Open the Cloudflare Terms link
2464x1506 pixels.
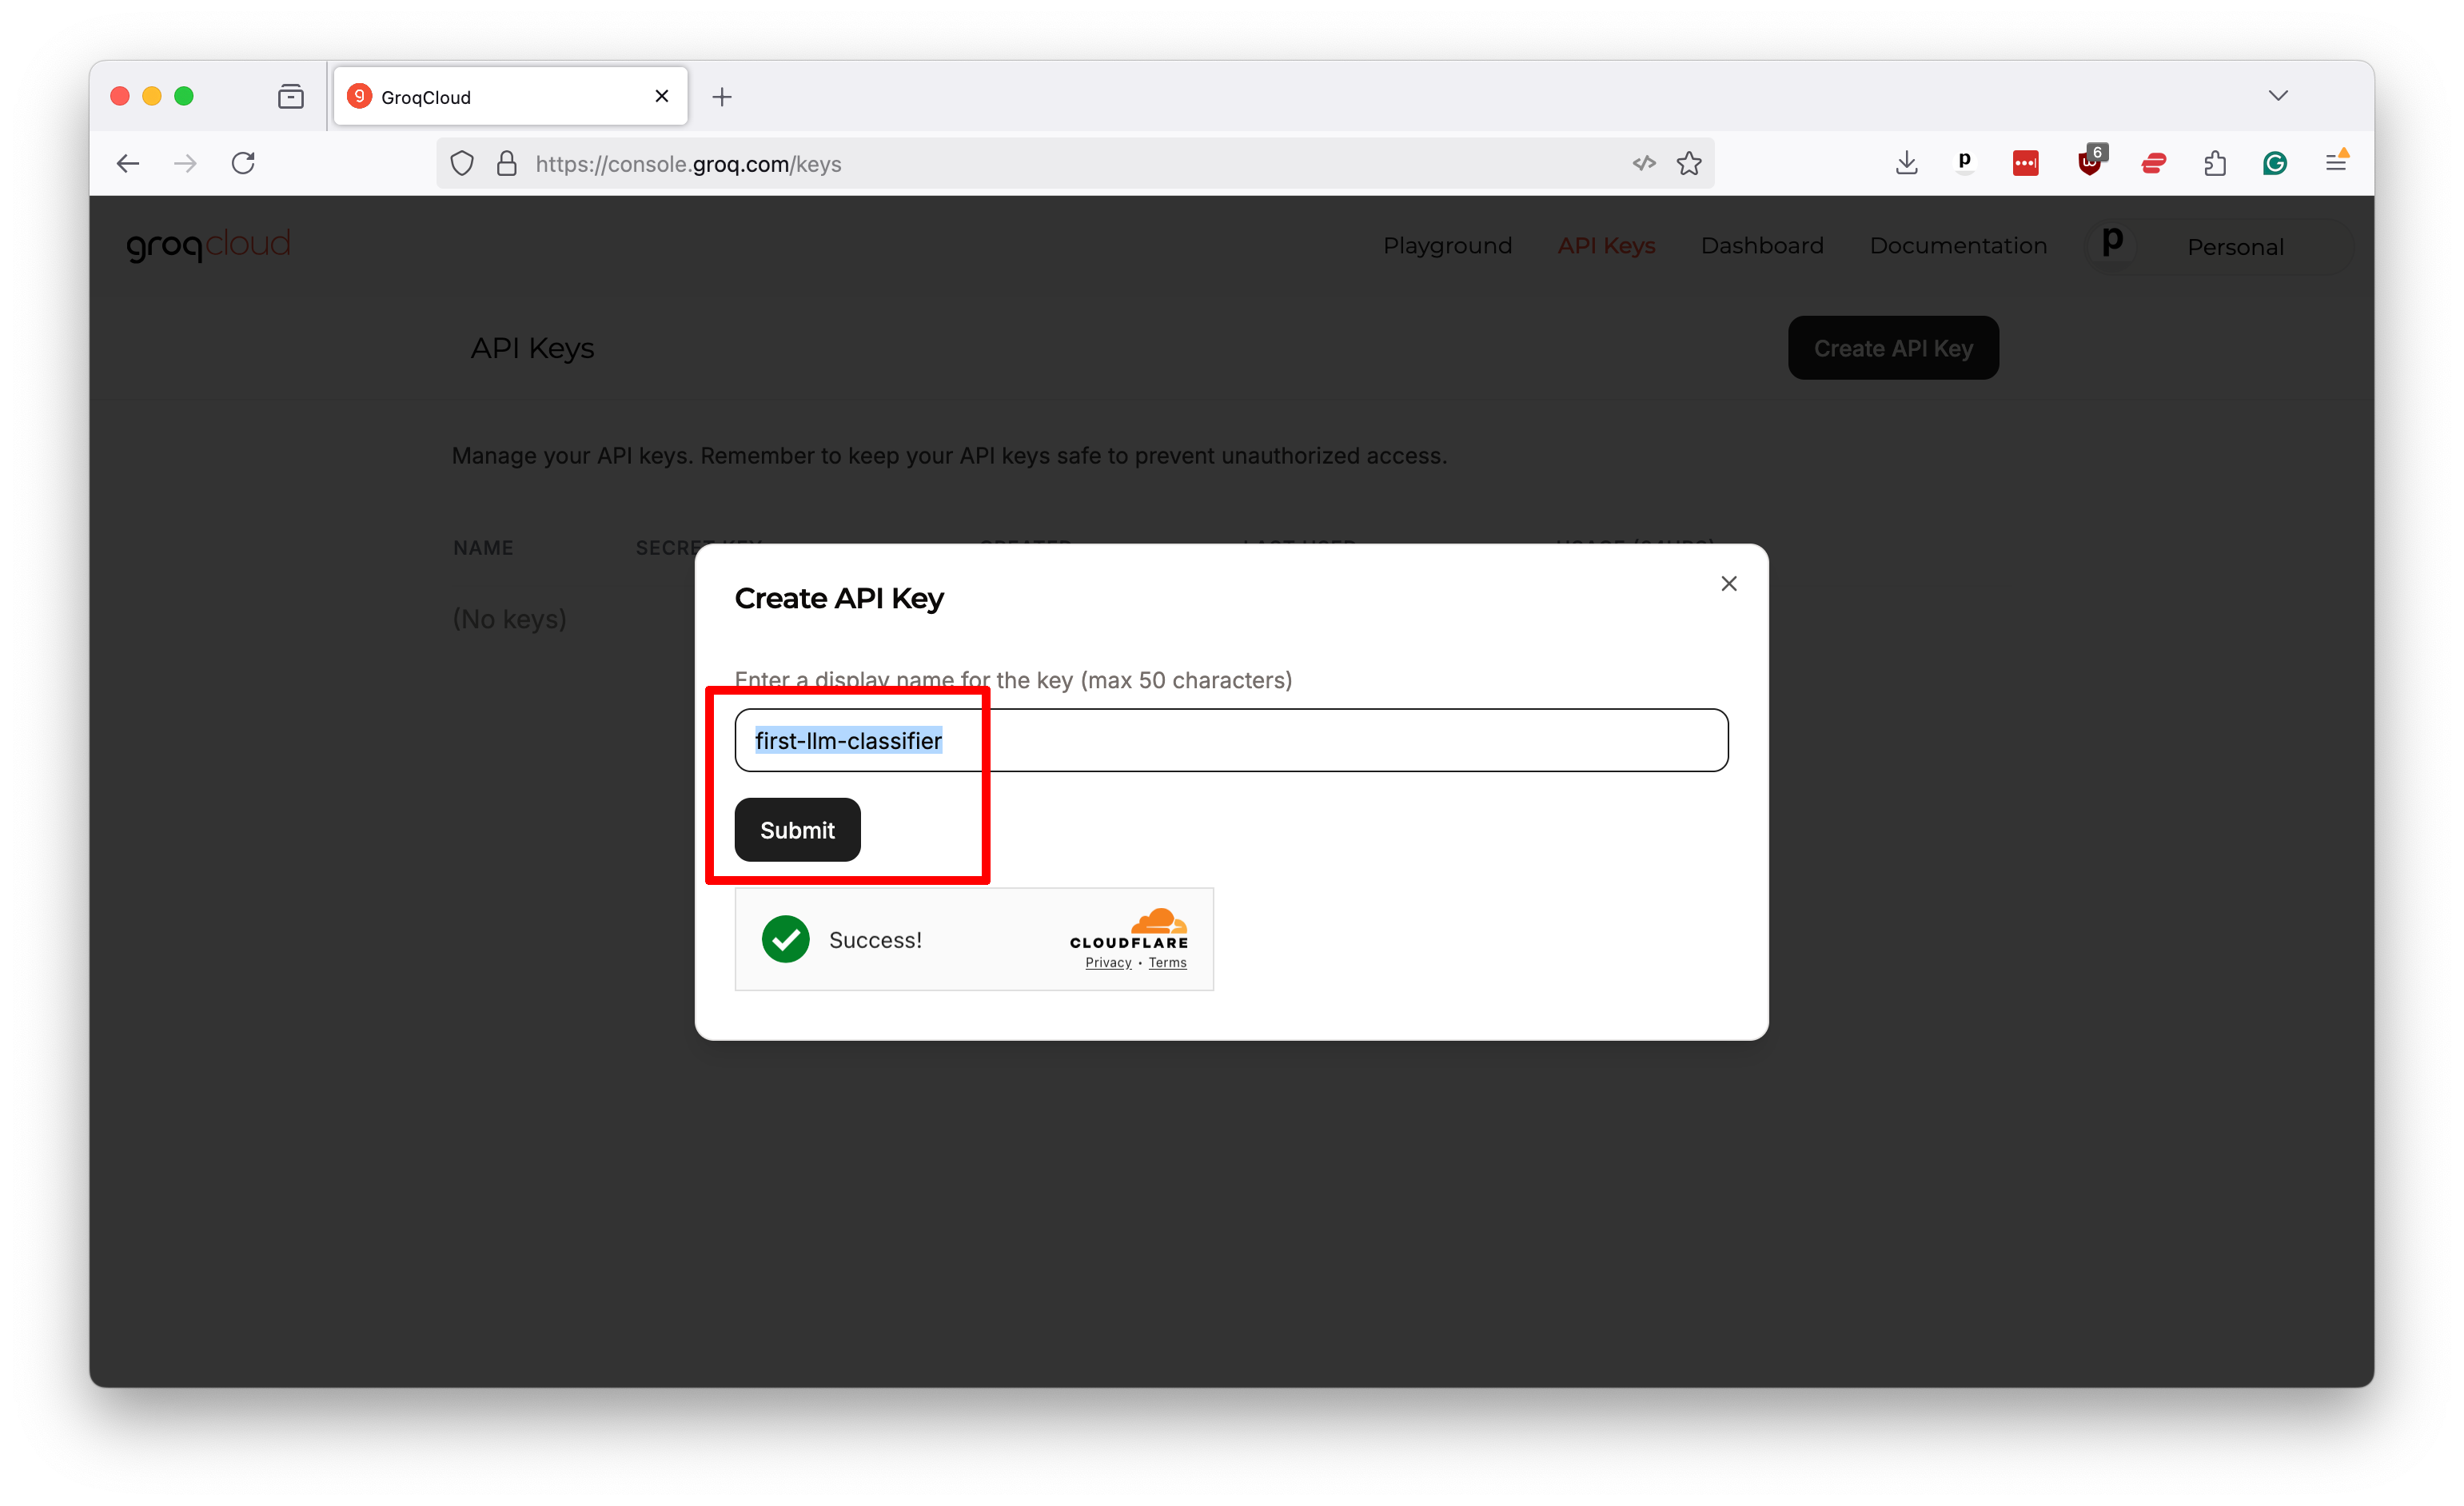[1167, 962]
